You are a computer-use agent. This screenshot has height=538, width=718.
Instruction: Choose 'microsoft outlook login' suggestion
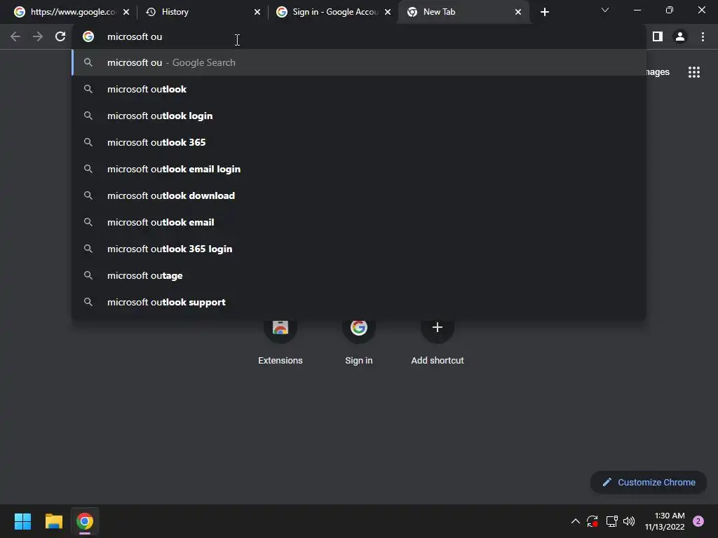358,116
